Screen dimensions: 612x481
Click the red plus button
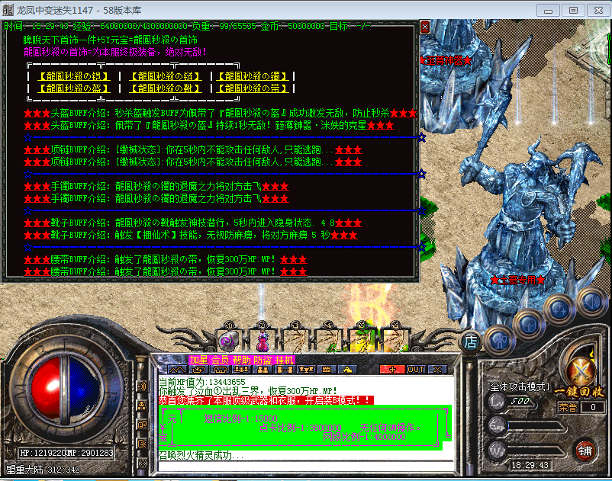tap(392, 370)
